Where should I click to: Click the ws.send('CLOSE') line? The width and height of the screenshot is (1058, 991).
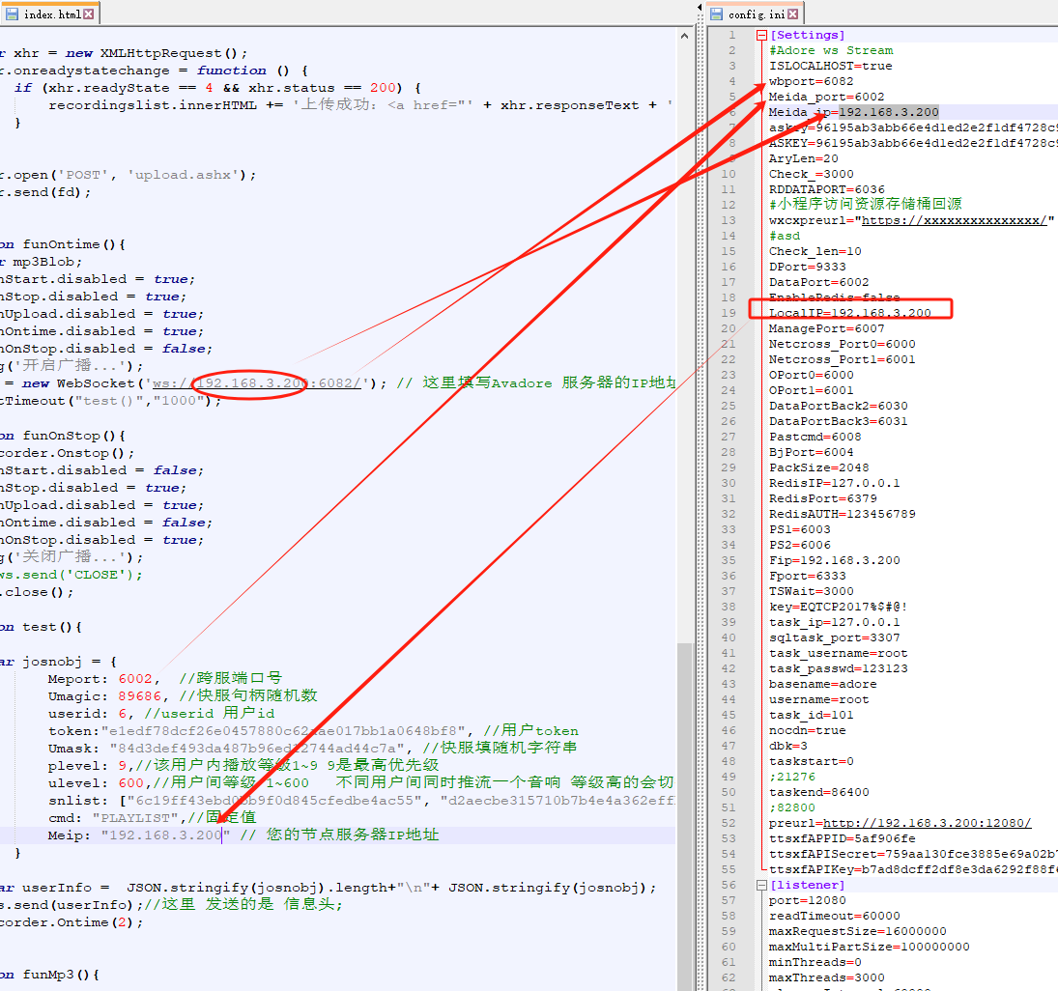[x=71, y=575]
